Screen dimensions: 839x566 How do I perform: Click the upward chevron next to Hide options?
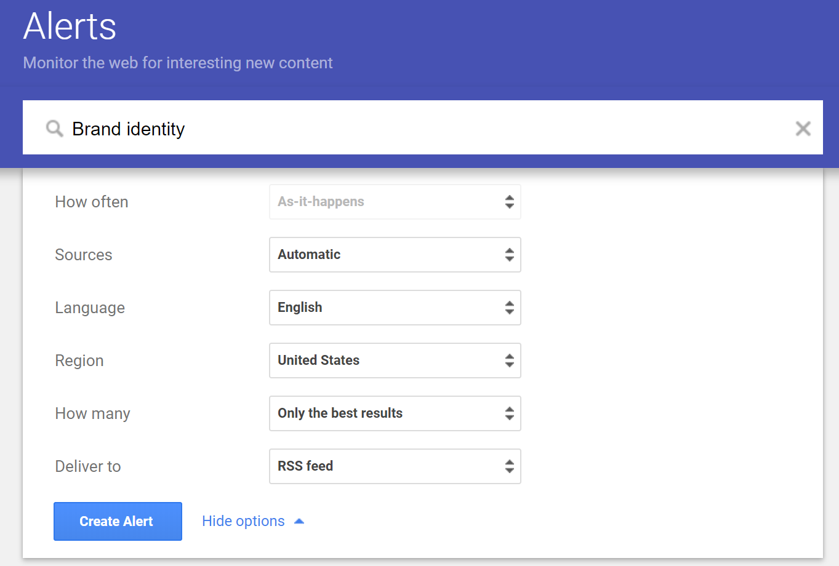coord(299,520)
